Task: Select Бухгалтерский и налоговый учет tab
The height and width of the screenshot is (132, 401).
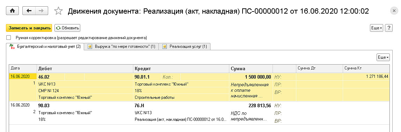Action: [x=45, y=46]
